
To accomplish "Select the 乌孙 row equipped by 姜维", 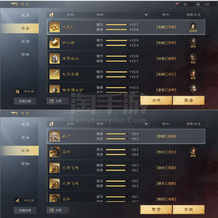I will click(126, 152).
